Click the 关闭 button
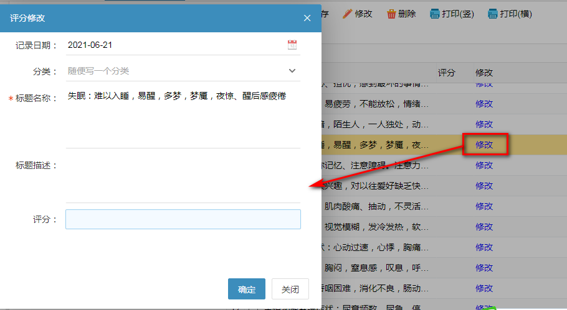 [290, 289]
